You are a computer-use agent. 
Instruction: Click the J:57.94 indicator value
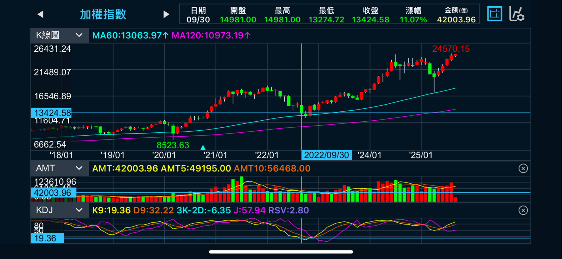click(250, 210)
